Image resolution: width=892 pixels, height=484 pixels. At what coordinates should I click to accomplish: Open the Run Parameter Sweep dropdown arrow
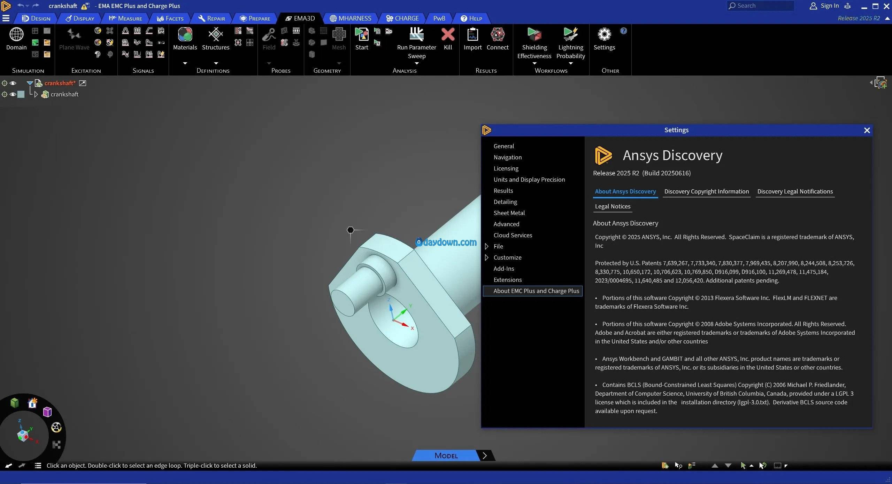417,63
